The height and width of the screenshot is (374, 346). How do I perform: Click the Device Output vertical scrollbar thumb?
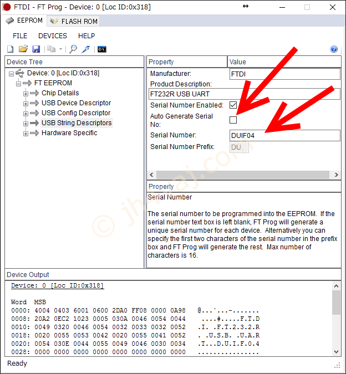(x=336, y=303)
